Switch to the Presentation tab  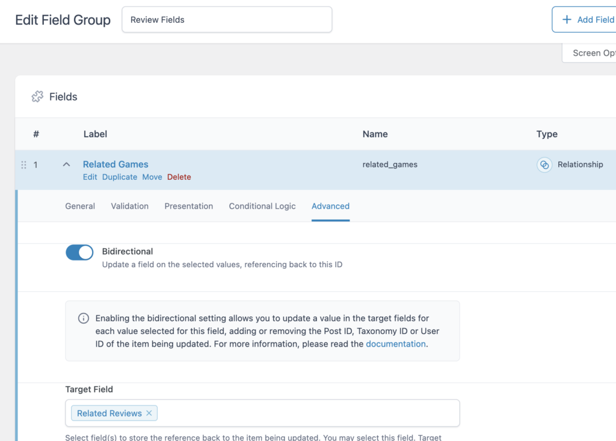click(188, 206)
